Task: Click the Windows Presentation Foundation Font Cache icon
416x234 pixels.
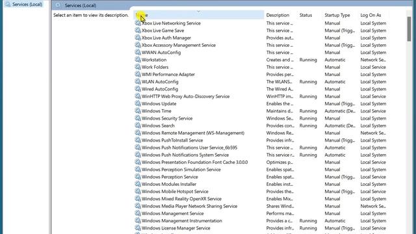Action: tap(138, 162)
